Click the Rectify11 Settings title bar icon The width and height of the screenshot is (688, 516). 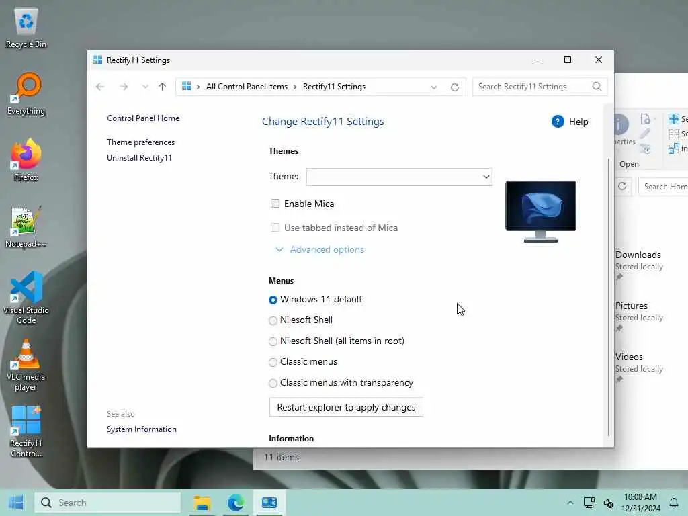(97, 60)
